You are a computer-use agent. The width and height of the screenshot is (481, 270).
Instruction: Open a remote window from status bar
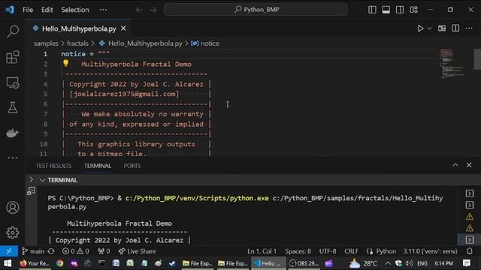9,251
